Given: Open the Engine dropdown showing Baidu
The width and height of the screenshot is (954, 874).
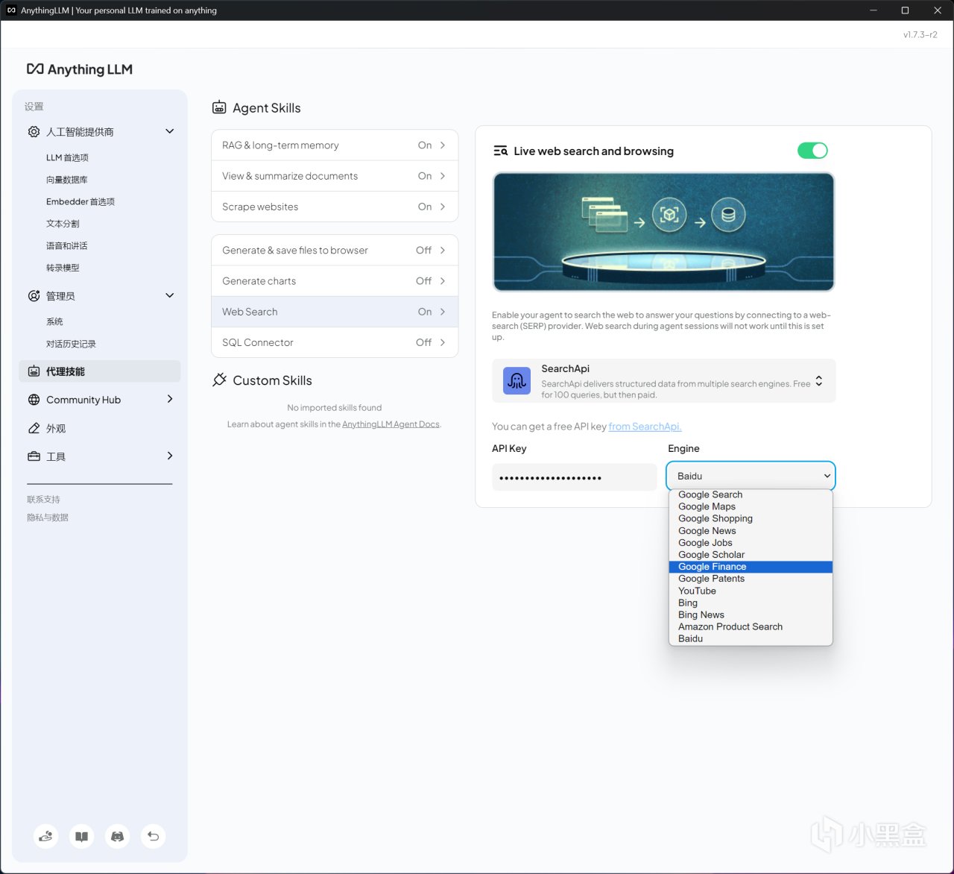Looking at the screenshot, I should click(751, 476).
